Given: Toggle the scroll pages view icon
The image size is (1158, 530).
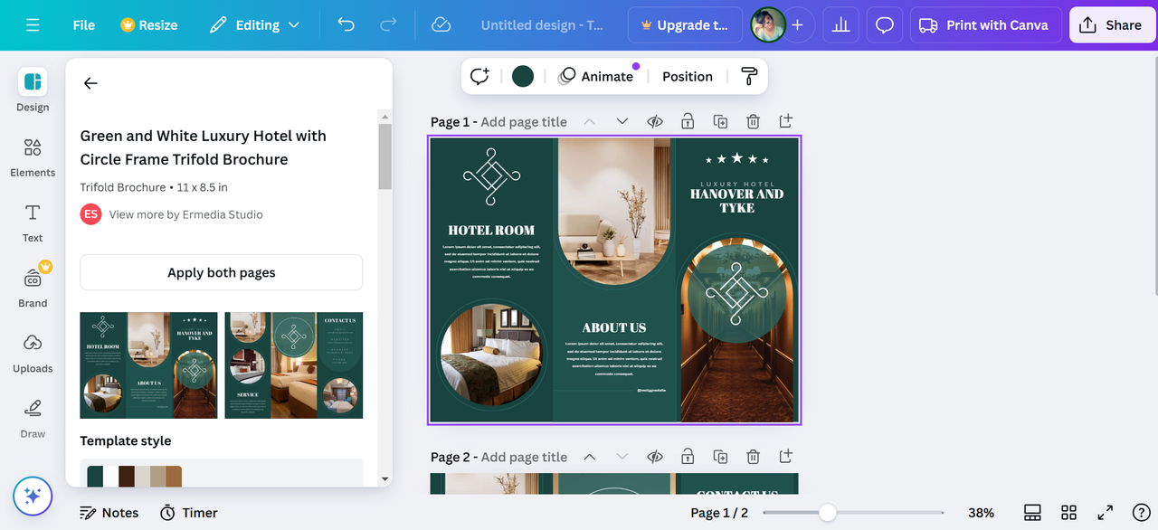Looking at the screenshot, I should [x=1033, y=513].
